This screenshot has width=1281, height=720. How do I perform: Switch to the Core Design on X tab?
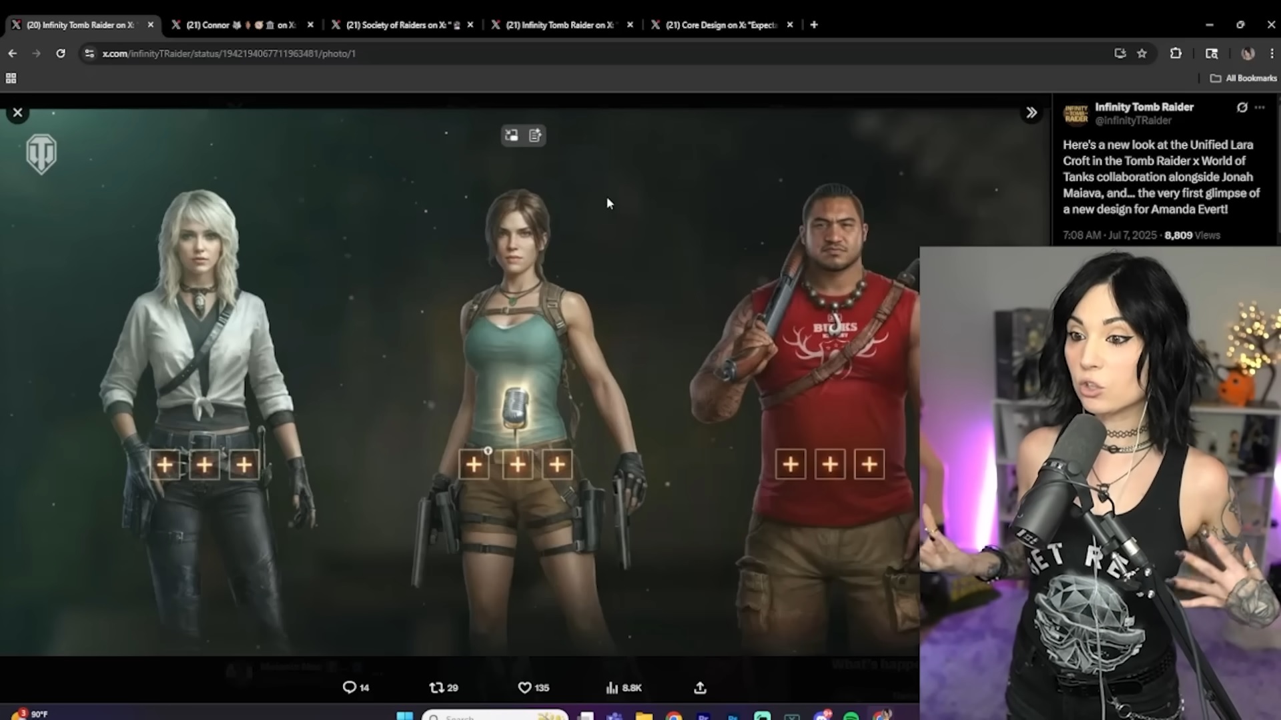(x=721, y=25)
